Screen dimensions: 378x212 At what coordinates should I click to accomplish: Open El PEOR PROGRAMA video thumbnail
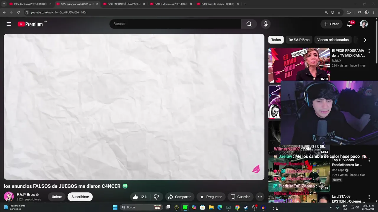299,65
